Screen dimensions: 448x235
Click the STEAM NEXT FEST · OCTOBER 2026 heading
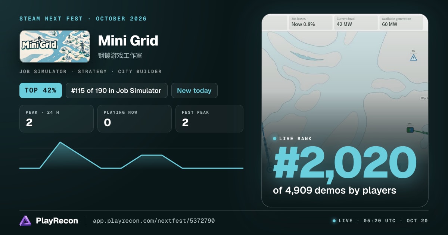pos(83,19)
